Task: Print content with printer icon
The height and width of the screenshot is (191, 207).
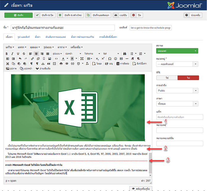Action: [x=61, y=64]
